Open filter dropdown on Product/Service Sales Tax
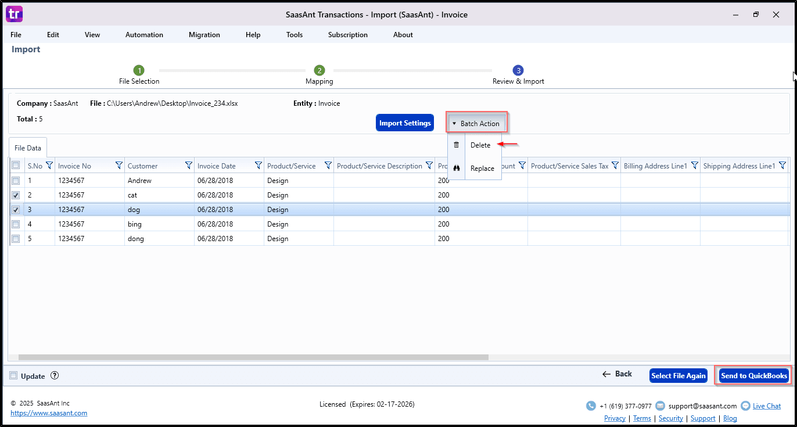797x427 pixels. point(615,166)
